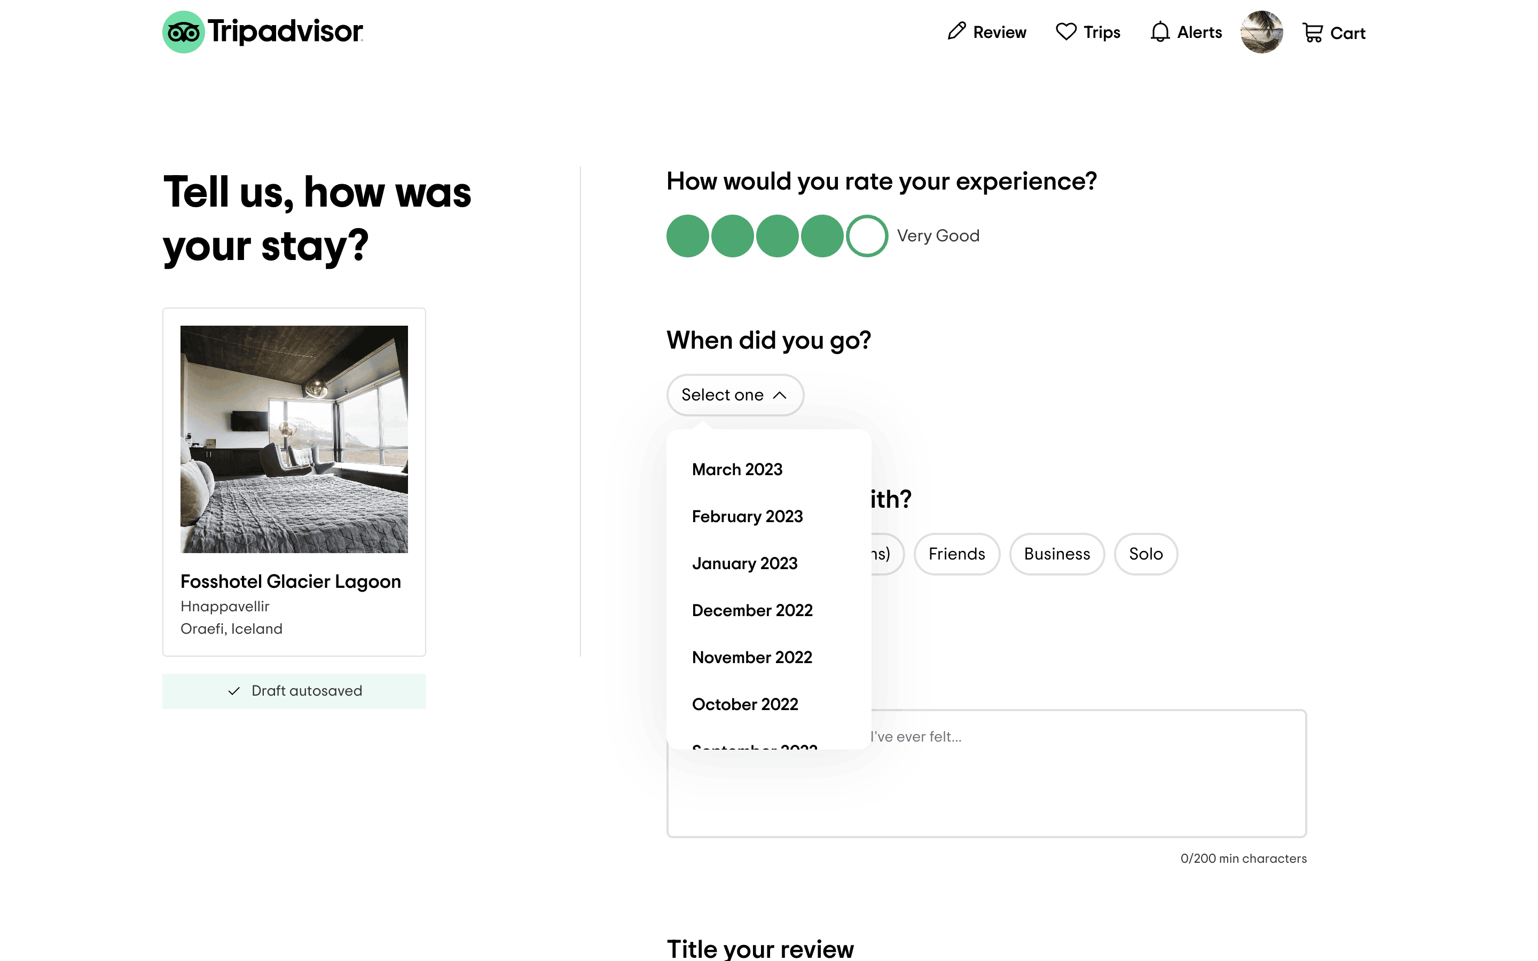Image resolution: width=1538 pixels, height=961 pixels.
Task: Click the Review pencil icon
Action: 956,32
